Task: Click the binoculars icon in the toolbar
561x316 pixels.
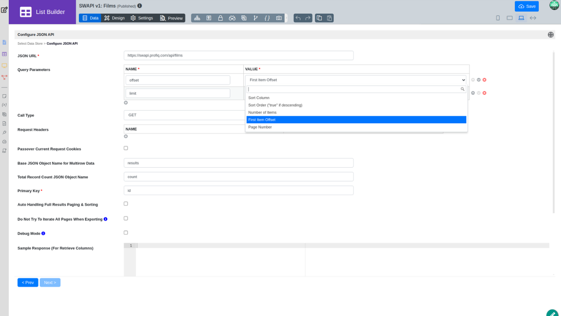Action: 232,18
